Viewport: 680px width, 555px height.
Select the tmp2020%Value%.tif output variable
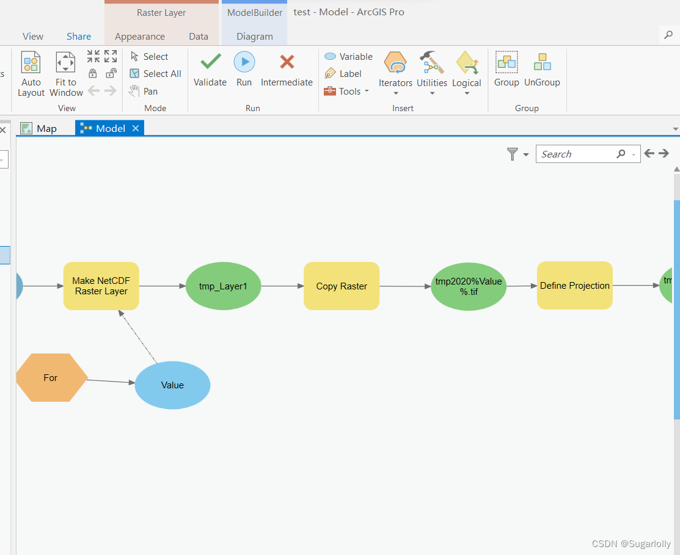point(469,286)
